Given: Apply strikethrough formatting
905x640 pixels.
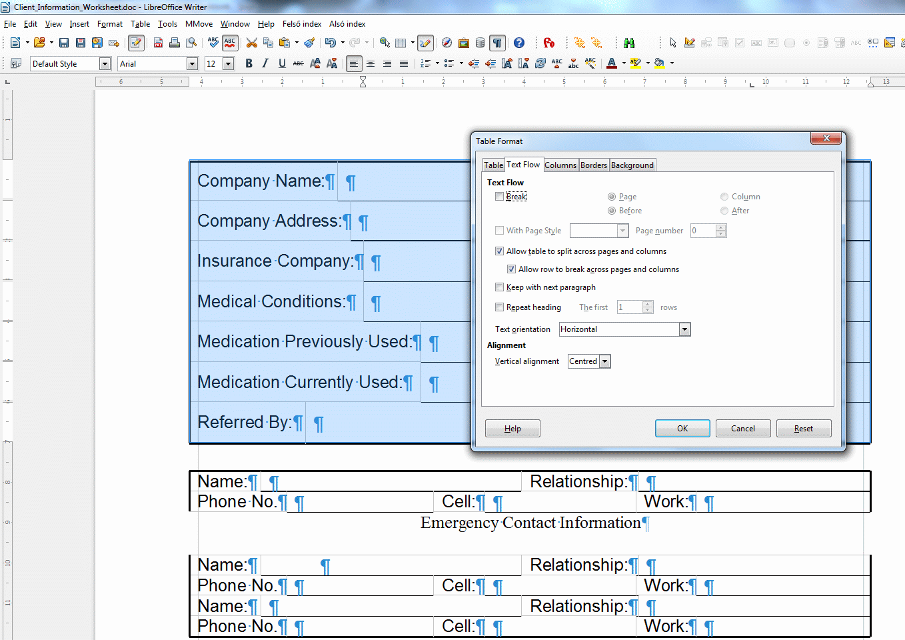Looking at the screenshot, I should click(x=299, y=63).
